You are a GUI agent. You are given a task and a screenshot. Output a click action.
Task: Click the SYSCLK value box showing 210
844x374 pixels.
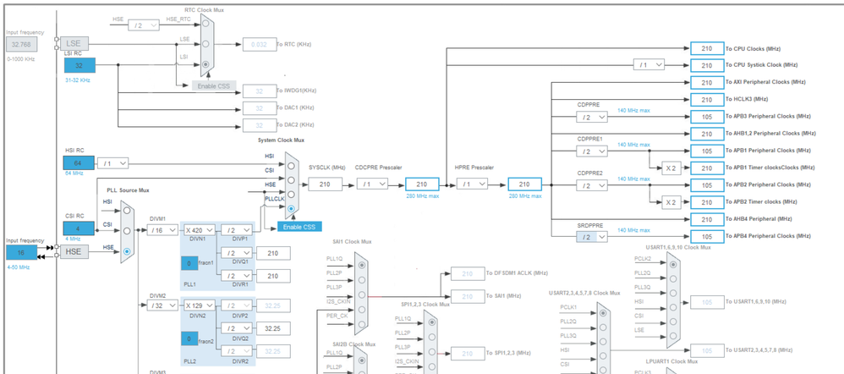click(x=325, y=184)
